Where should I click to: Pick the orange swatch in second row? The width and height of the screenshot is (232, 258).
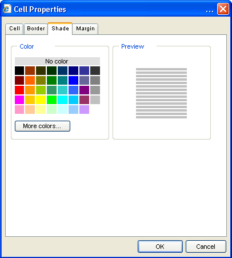point(30,80)
